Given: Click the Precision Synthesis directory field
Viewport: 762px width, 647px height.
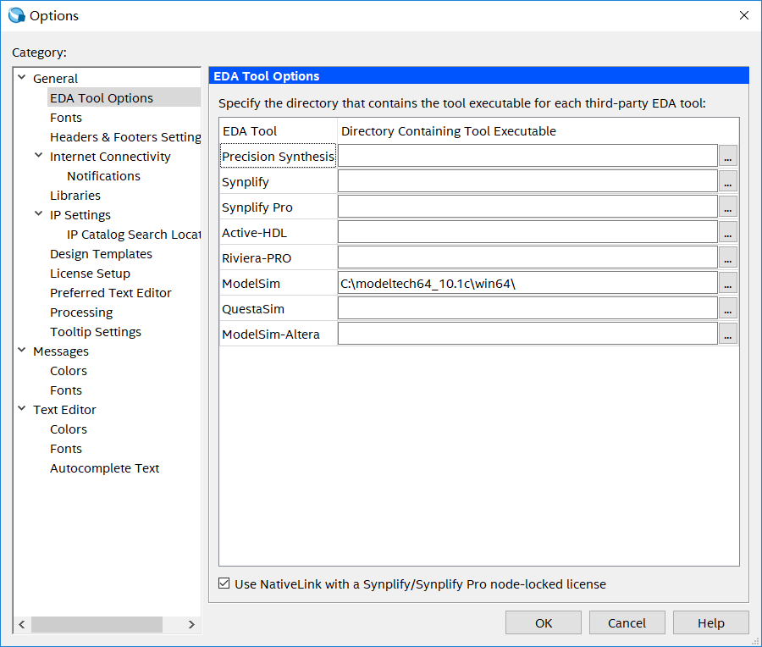Looking at the screenshot, I should pos(527,156).
